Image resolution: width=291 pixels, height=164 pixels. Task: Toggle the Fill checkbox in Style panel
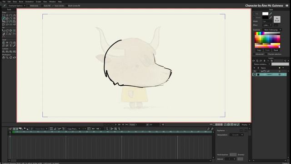coord(254,14)
